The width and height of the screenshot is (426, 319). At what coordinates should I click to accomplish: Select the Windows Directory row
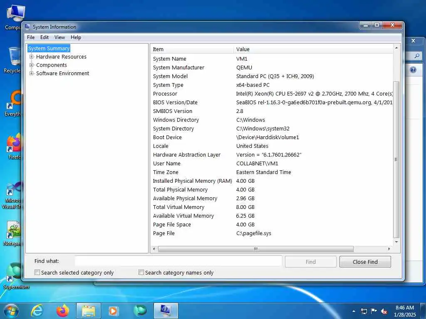272,120
